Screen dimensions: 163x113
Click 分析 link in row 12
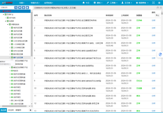tap(154, 103)
